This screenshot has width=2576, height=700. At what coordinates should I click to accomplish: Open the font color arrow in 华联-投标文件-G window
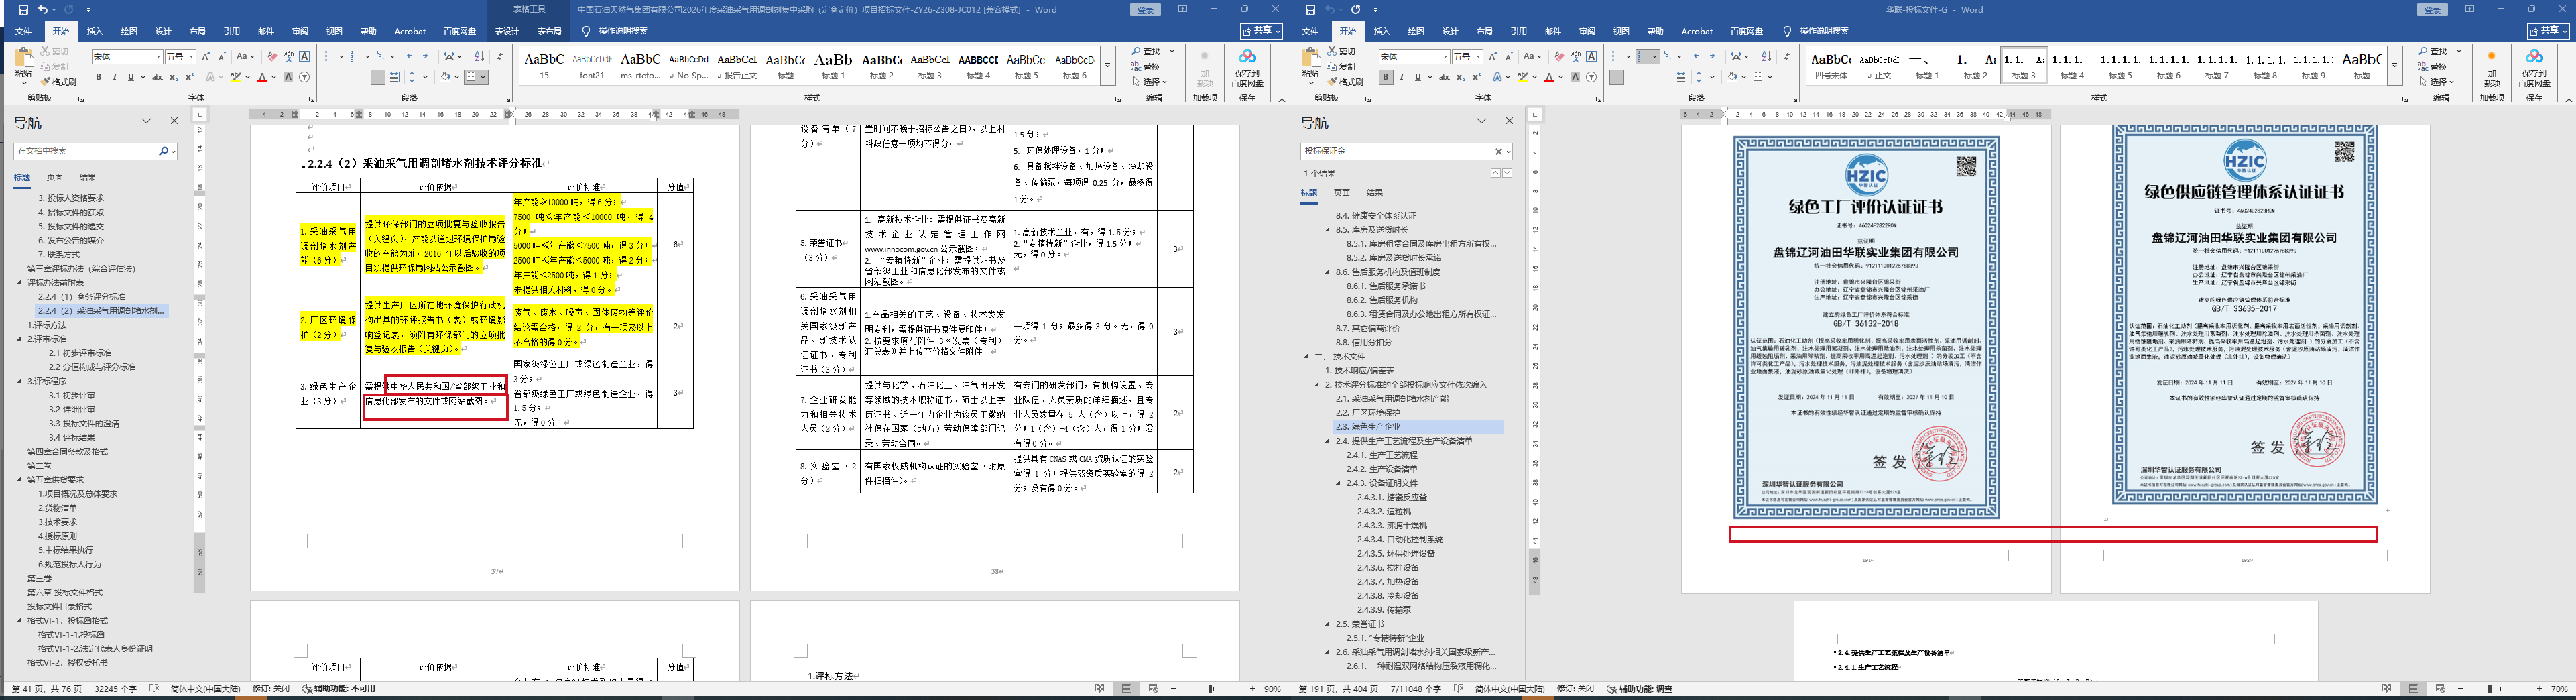click(1562, 77)
